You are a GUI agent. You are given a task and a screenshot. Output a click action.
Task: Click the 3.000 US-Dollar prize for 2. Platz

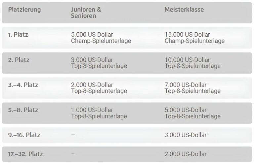click(92, 60)
